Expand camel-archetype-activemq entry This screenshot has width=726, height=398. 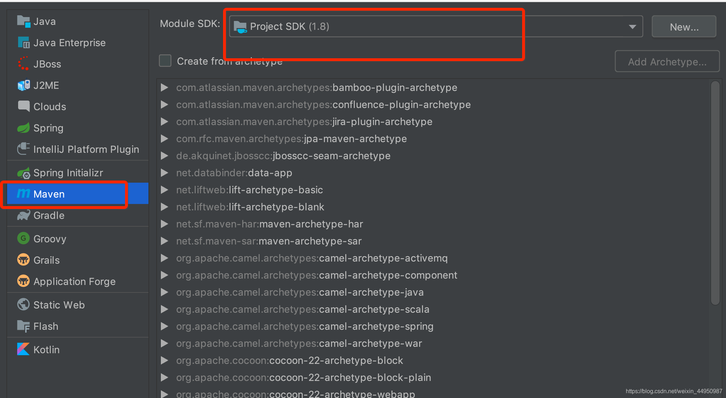click(x=164, y=258)
